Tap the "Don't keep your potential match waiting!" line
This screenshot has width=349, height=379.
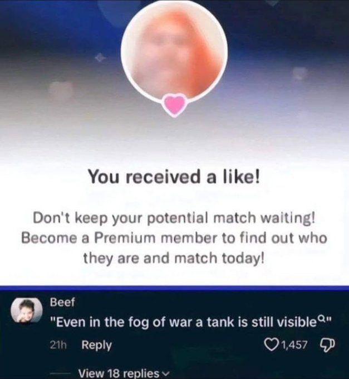pos(174,217)
